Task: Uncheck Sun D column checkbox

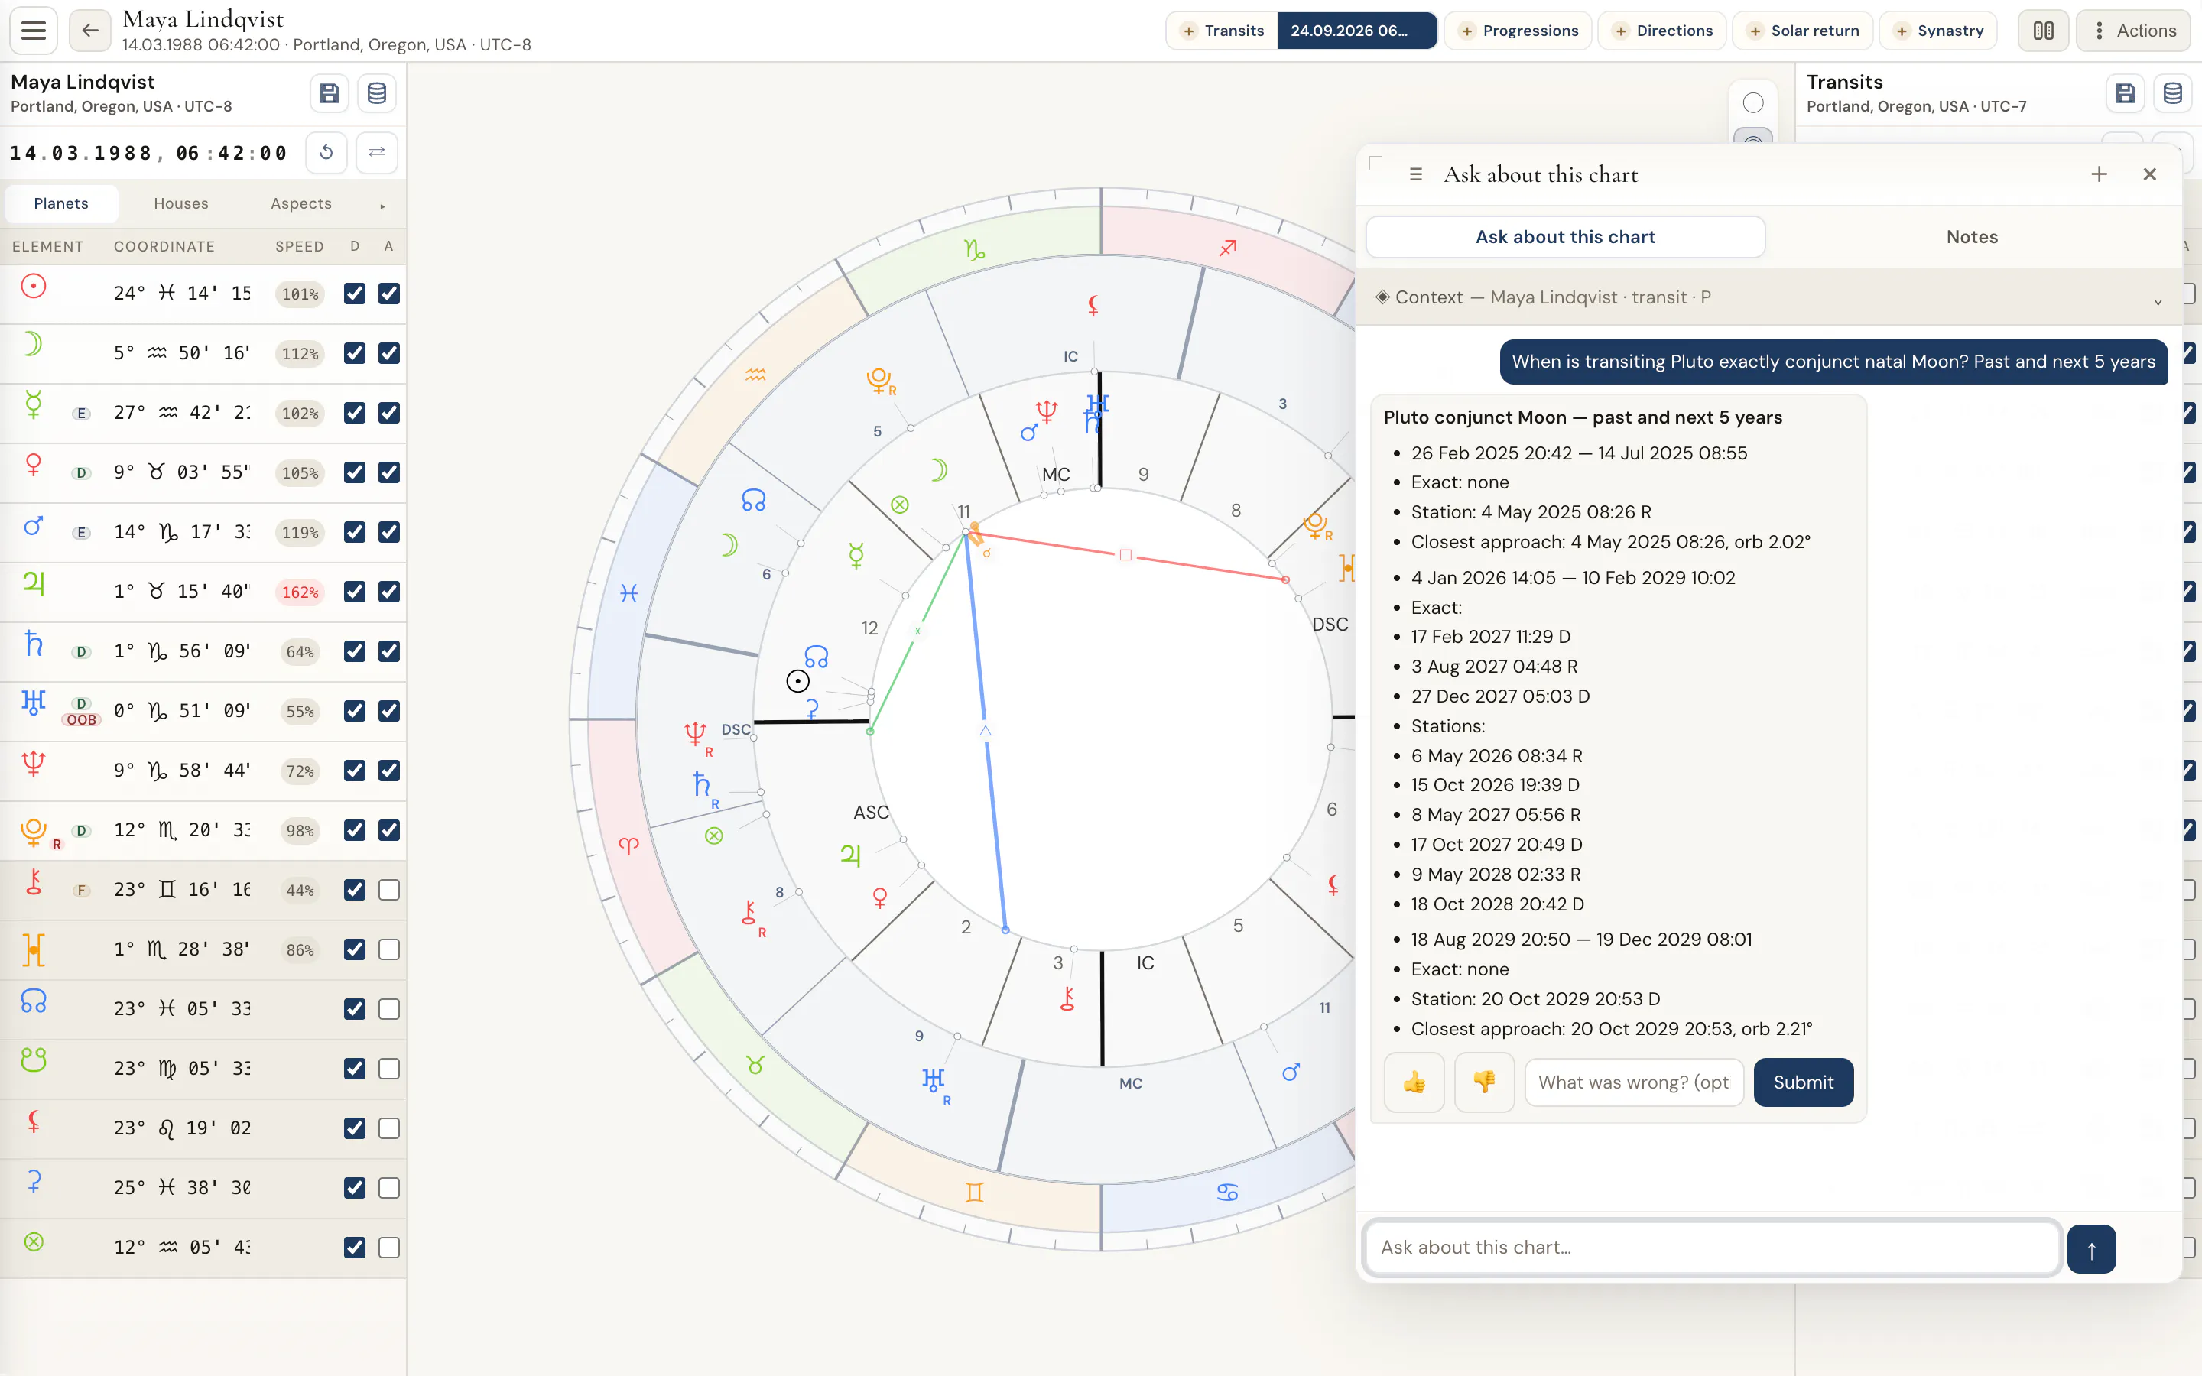Action: point(355,293)
